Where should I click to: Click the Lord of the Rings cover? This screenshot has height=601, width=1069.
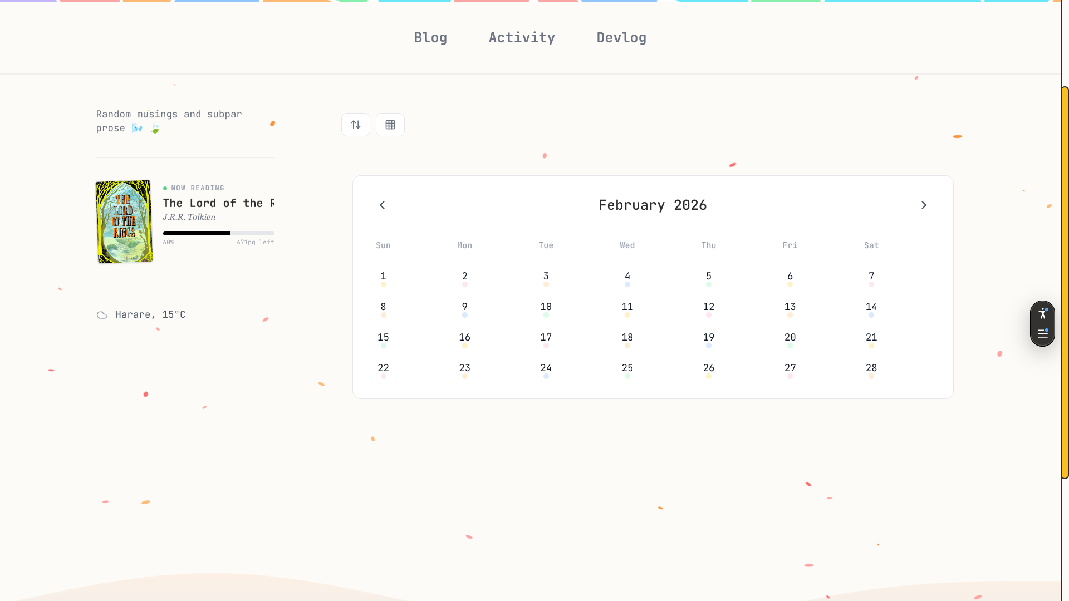pyautogui.click(x=124, y=221)
